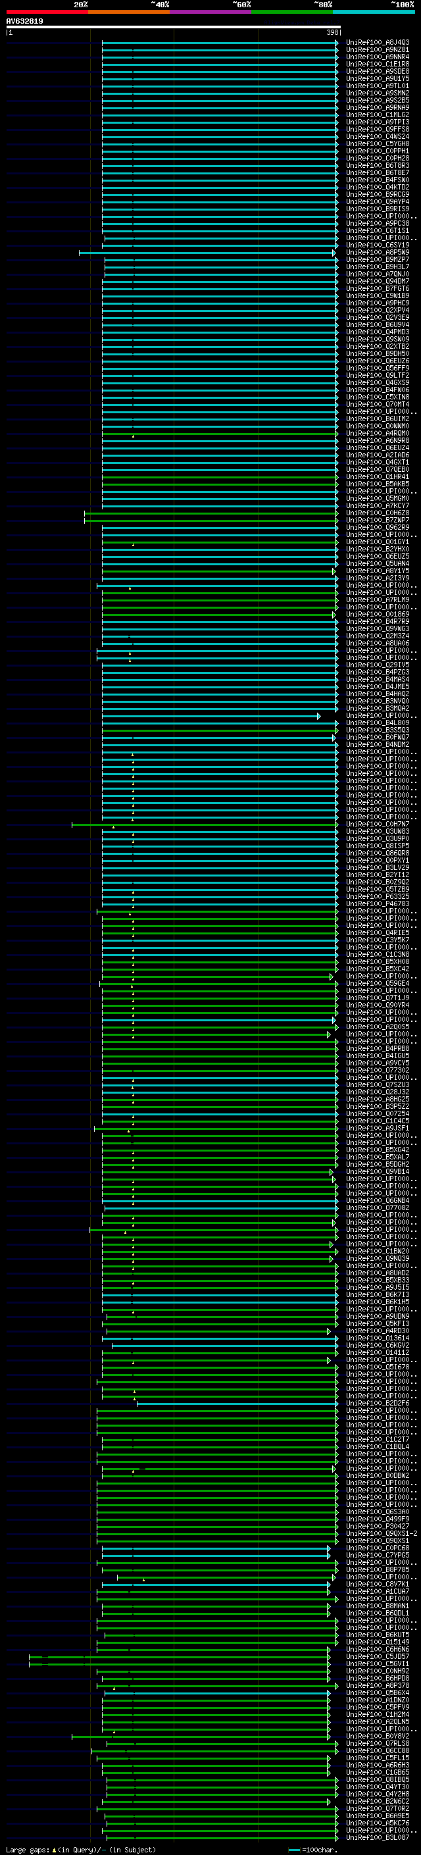The height and width of the screenshot is (1855, 421).
Task: Select hit label UniRef100_C0H6Z8
Action: pyautogui.click(x=378, y=513)
